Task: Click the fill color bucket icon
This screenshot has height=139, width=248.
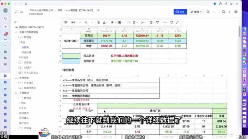Action: pos(112,22)
